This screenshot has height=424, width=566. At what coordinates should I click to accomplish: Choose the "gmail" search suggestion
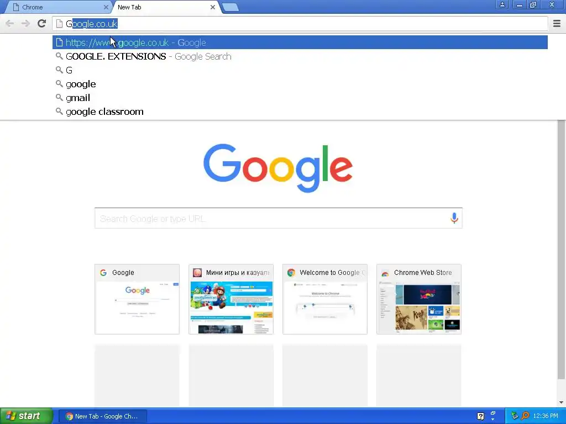[x=300, y=98]
